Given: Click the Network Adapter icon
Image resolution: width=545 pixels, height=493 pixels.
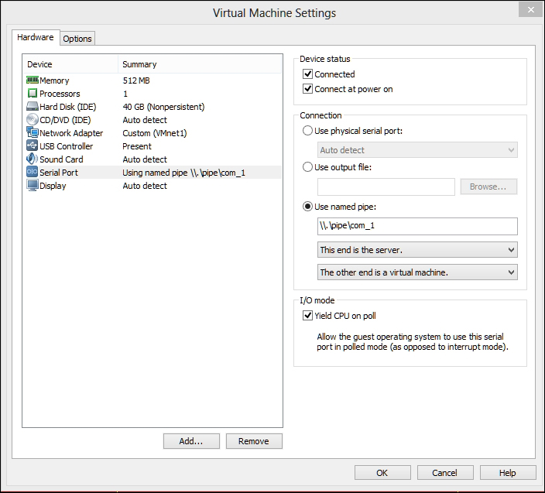Looking at the screenshot, I should pyautogui.click(x=33, y=132).
